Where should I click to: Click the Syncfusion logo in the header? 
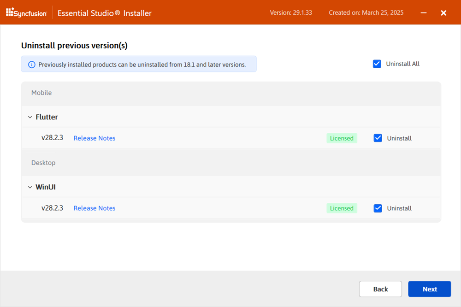tap(26, 12)
